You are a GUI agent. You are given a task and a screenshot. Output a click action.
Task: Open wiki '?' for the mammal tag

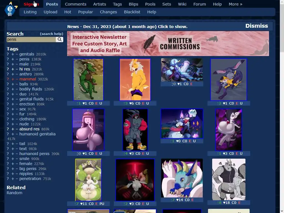[8, 79]
